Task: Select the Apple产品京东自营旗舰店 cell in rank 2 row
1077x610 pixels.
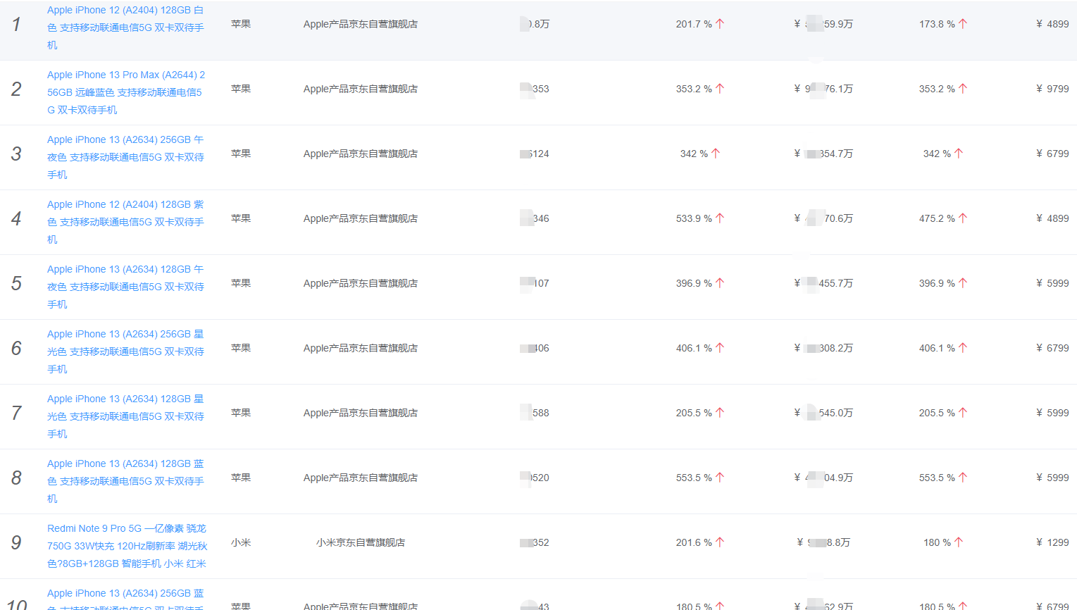Action: 361,89
